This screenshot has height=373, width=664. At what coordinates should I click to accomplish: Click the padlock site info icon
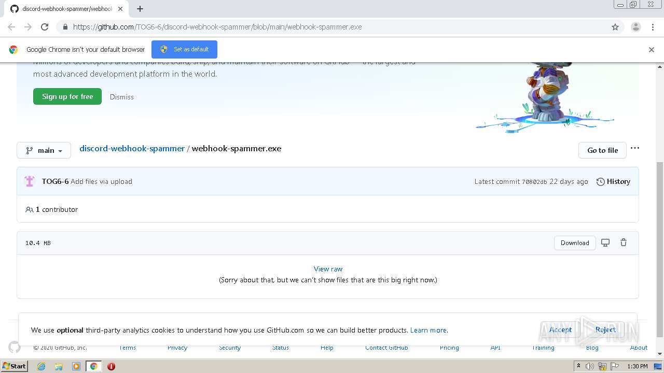65,27
